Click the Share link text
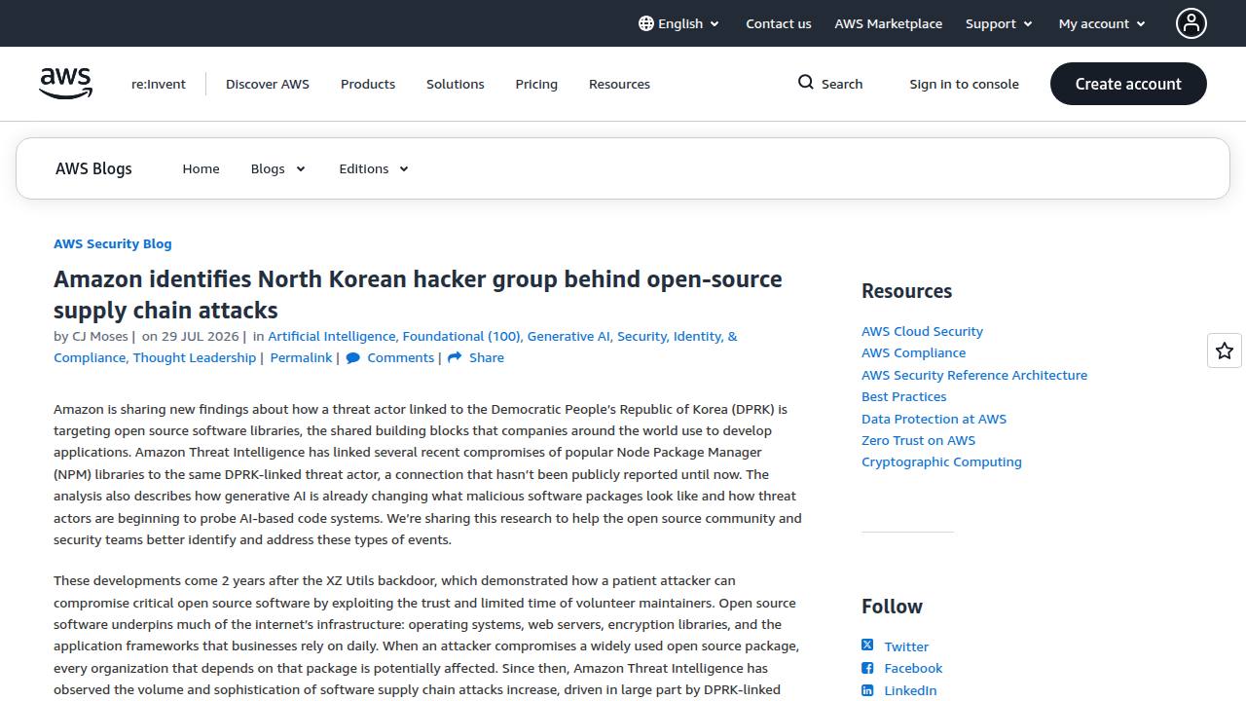1246x701 pixels. pyautogui.click(x=486, y=357)
